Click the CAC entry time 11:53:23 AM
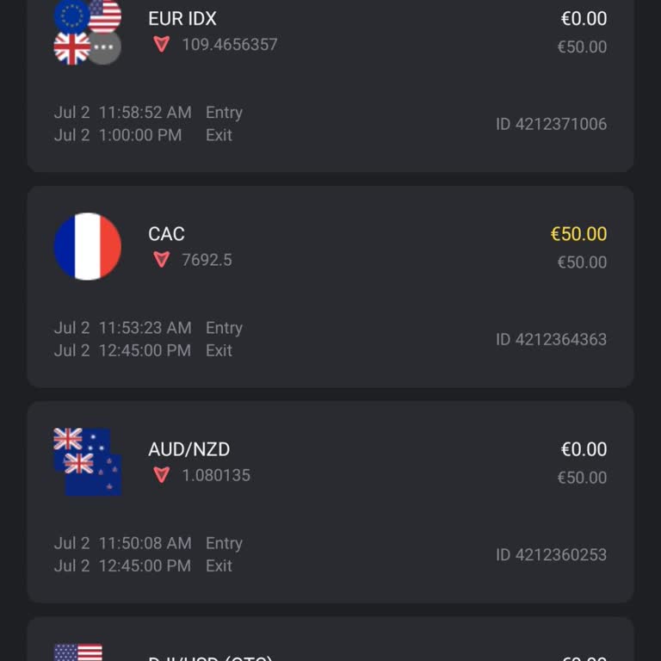The height and width of the screenshot is (661, 661). click(145, 328)
